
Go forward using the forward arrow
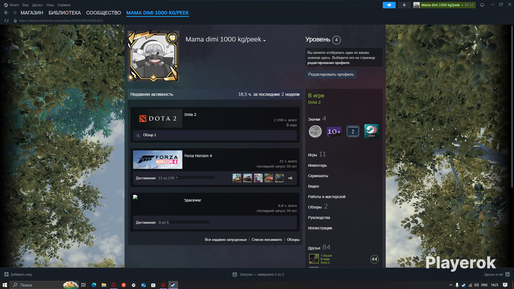14,13
